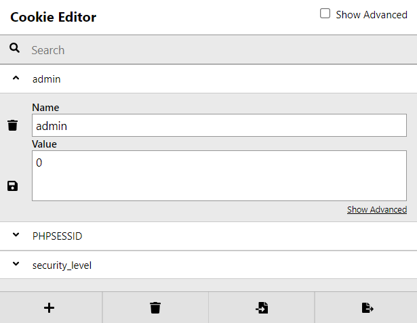Add a new cookie with the plus icon
Viewport: 417px width, 323px height.
click(x=49, y=308)
